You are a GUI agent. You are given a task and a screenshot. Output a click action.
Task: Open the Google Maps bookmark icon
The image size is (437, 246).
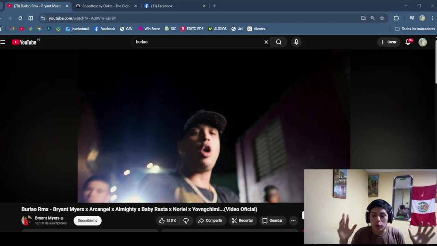pyautogui.click(x=31, y=29)
